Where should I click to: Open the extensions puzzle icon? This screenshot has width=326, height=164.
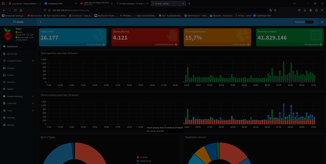tap(316, 10)
